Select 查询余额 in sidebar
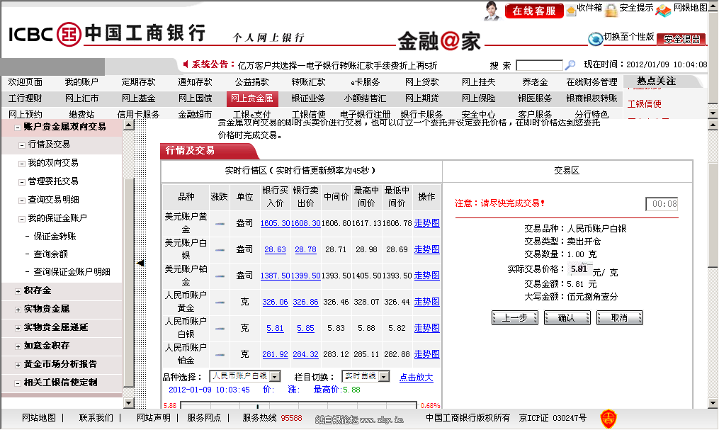 (x=50, y=254)
